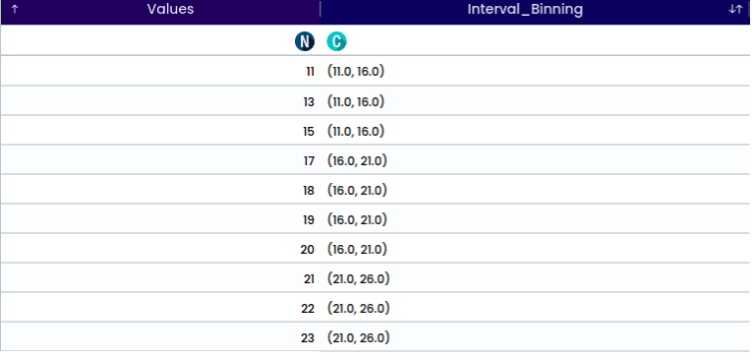Click the cell with value 15

tap(160, 131)
